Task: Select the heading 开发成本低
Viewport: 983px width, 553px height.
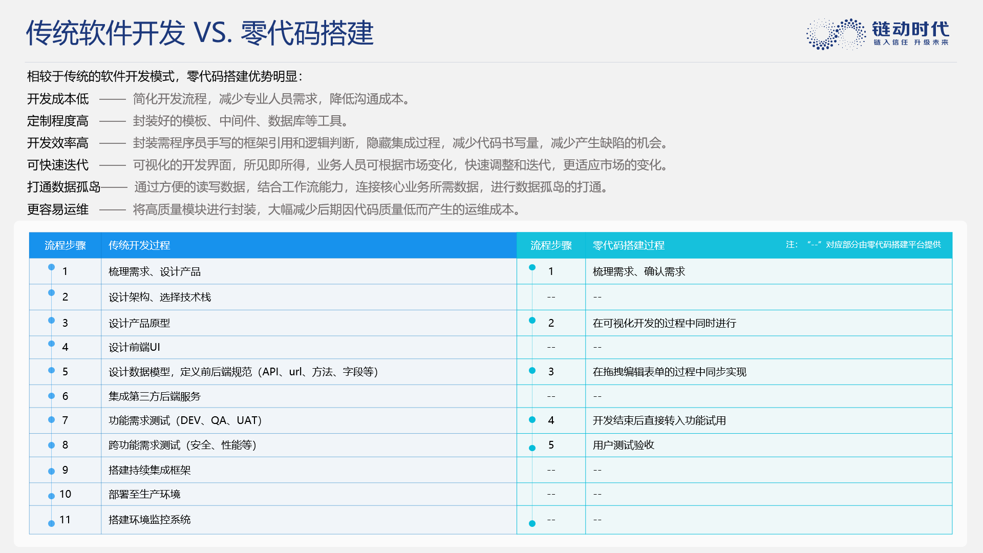Action: pos(58,99)
